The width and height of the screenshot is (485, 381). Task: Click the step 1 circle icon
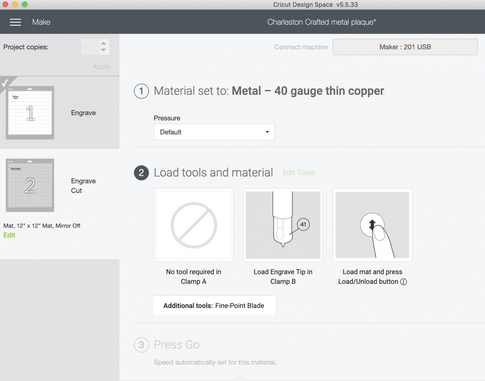(x=141, y=91)
